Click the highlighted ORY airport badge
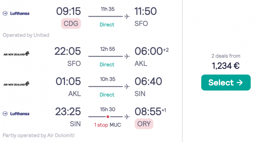Image resolution: width=268 pixels, height=142 pixels. (x=144, y=124)
